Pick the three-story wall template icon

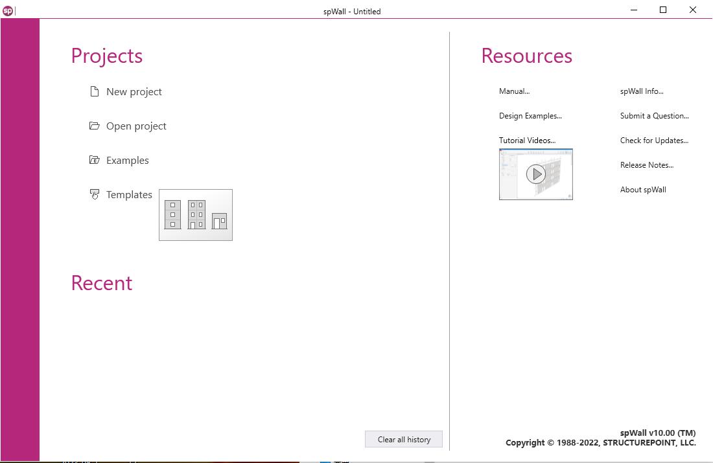coord(173,214)
